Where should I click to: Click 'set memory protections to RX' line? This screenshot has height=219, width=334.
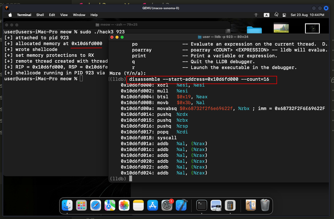pos(49,55)
